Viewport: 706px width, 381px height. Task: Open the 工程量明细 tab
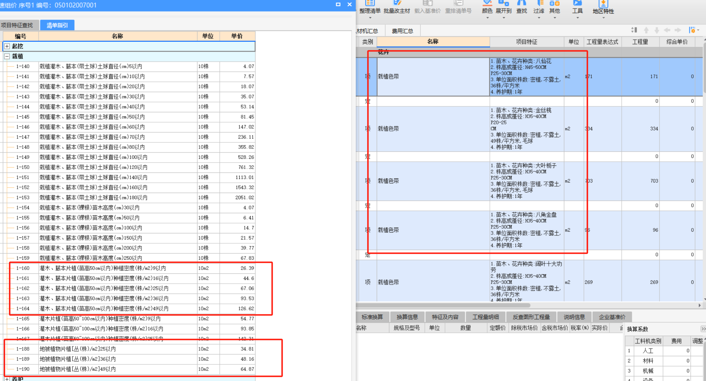(486, 317)
